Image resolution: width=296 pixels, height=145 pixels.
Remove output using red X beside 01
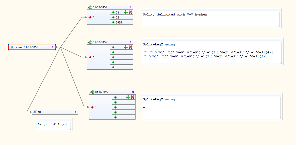pyautogui.click(x=130, y=12)
